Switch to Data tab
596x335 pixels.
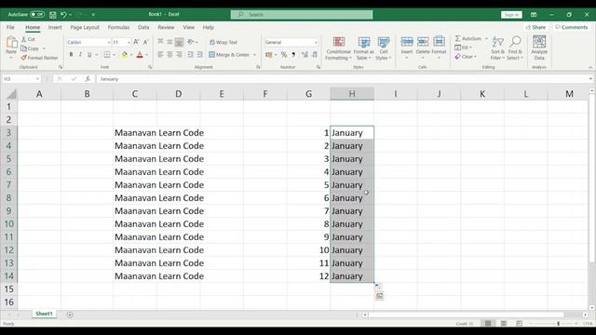[x=143, y=27]
